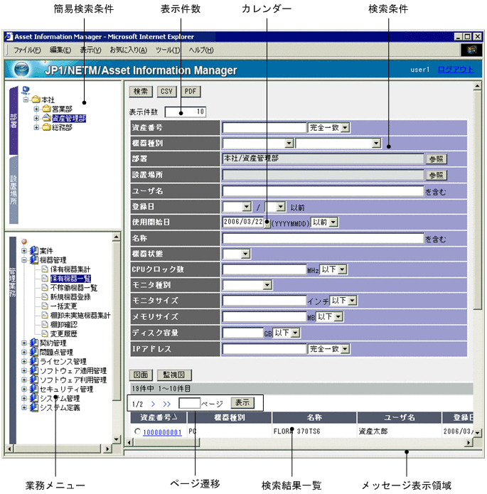
Task: Click the システム定義 book icon
Action: tap(34, 407)
